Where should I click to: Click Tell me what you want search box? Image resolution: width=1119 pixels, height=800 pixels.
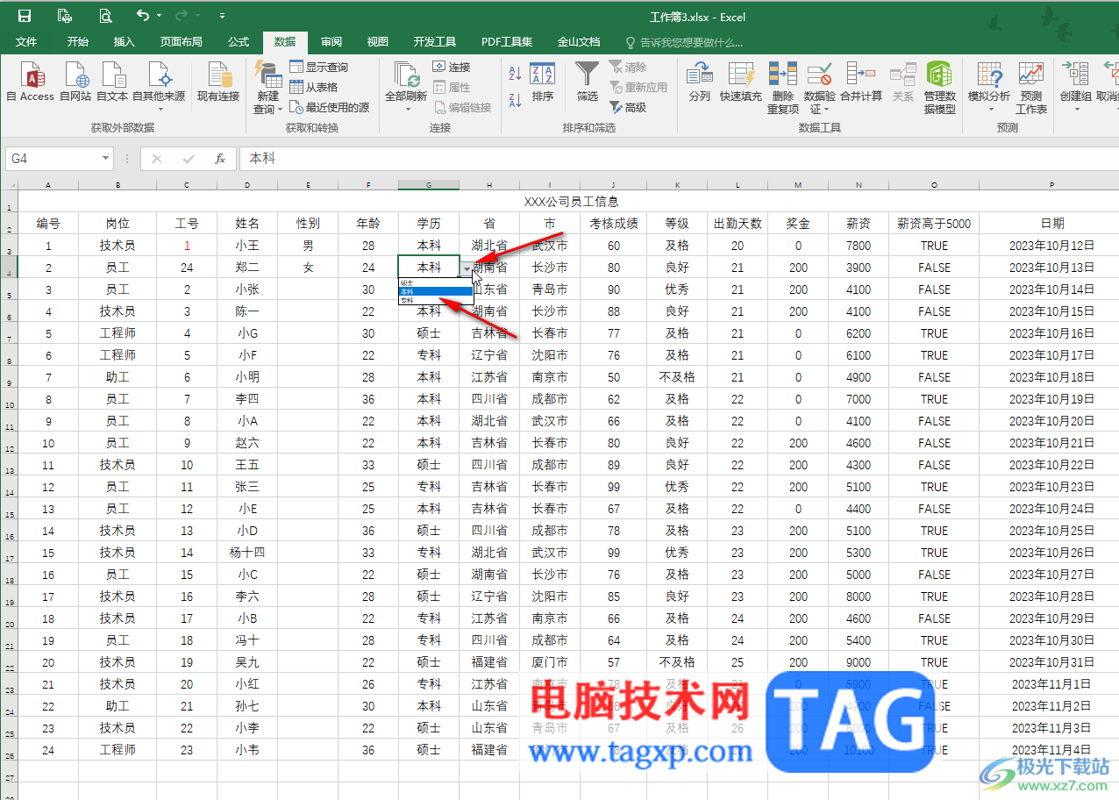coord(684,41)
